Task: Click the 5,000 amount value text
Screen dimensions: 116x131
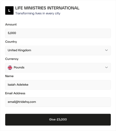Action: tap(12, 33)
